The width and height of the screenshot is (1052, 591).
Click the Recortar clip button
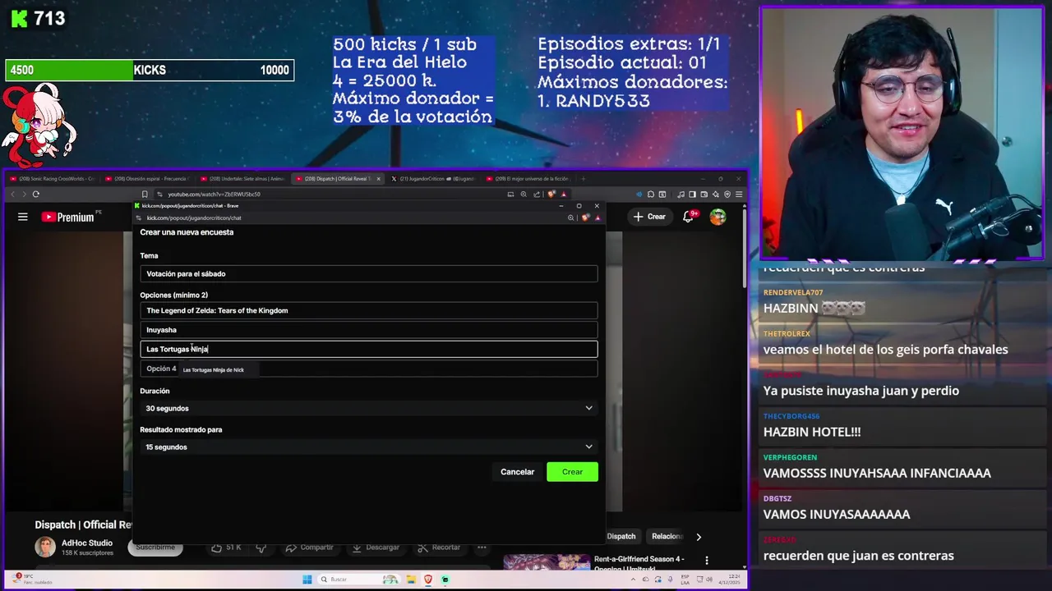(x=439, y=547)
